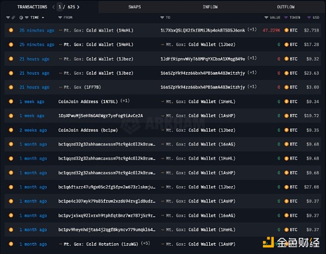Image resolution: width=326 pixels, height=254 pixels.
Task: Open sender Mt. Gox Cold Wallet (1HeHL) in first row
Action: tap(98, 30)
